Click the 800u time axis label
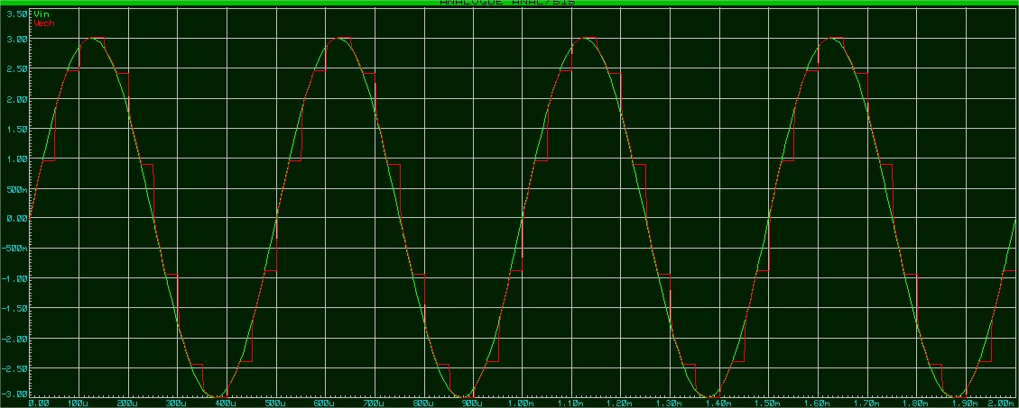1019x408 pixels. (423, 403)
